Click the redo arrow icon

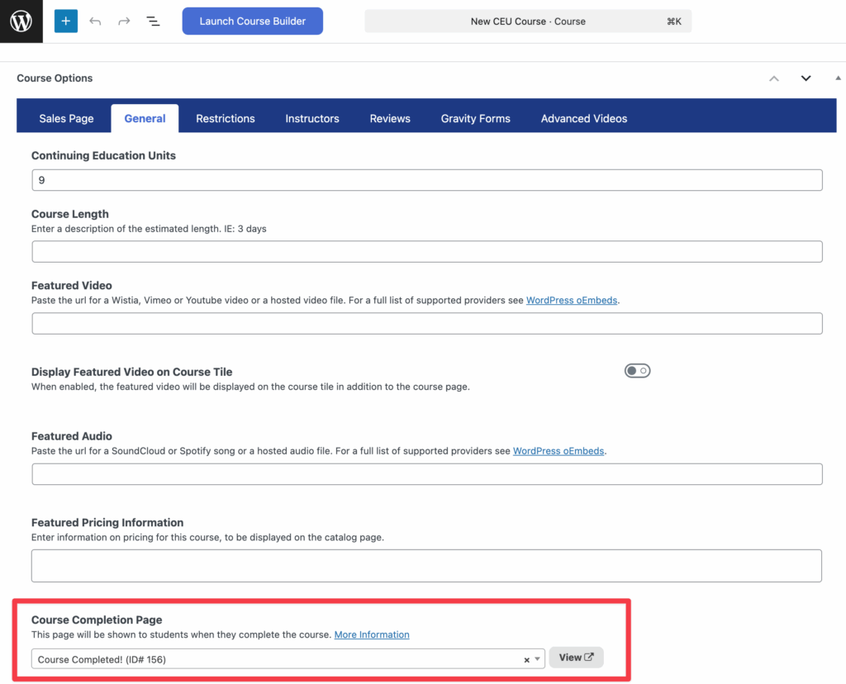(124, 21)
